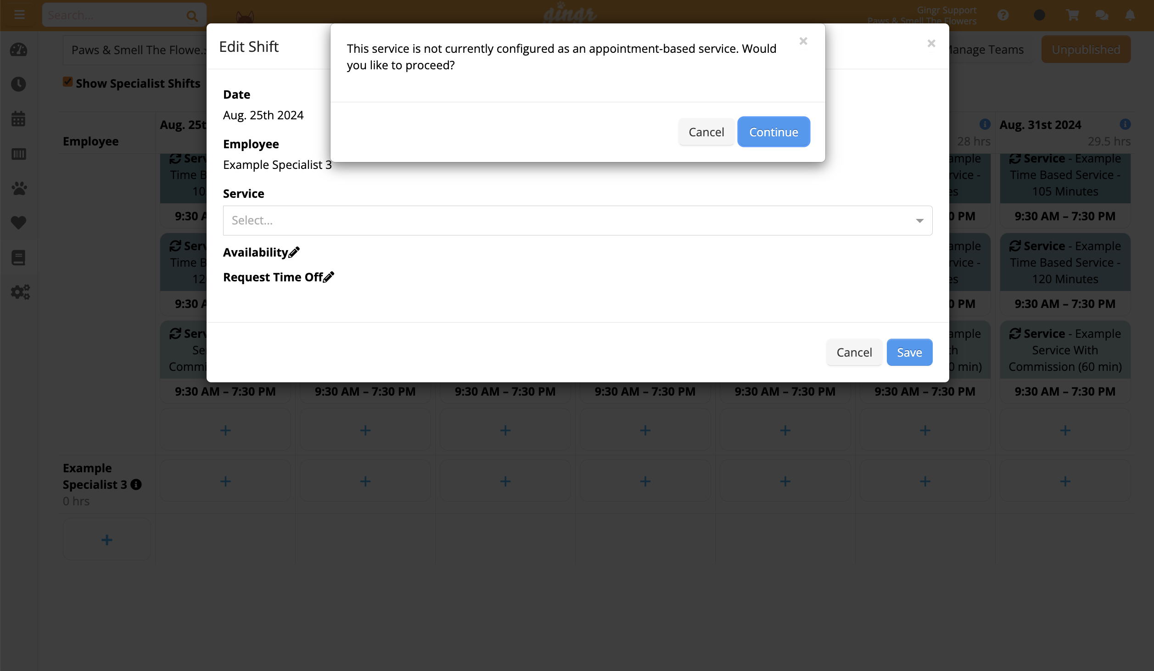The height and width of the screenshot is (671, 1154).
Task: Close the Edit Shift modal
Action: click(x=931, y=44)
